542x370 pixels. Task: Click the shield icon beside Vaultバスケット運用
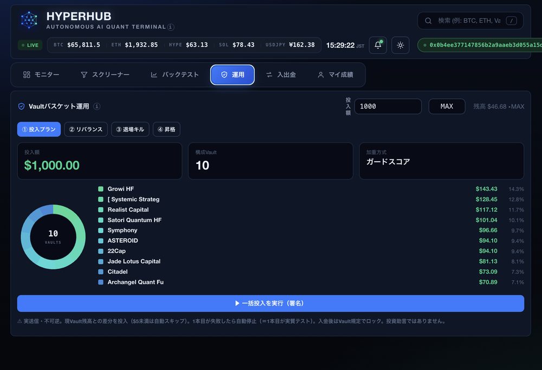[22, 106]
